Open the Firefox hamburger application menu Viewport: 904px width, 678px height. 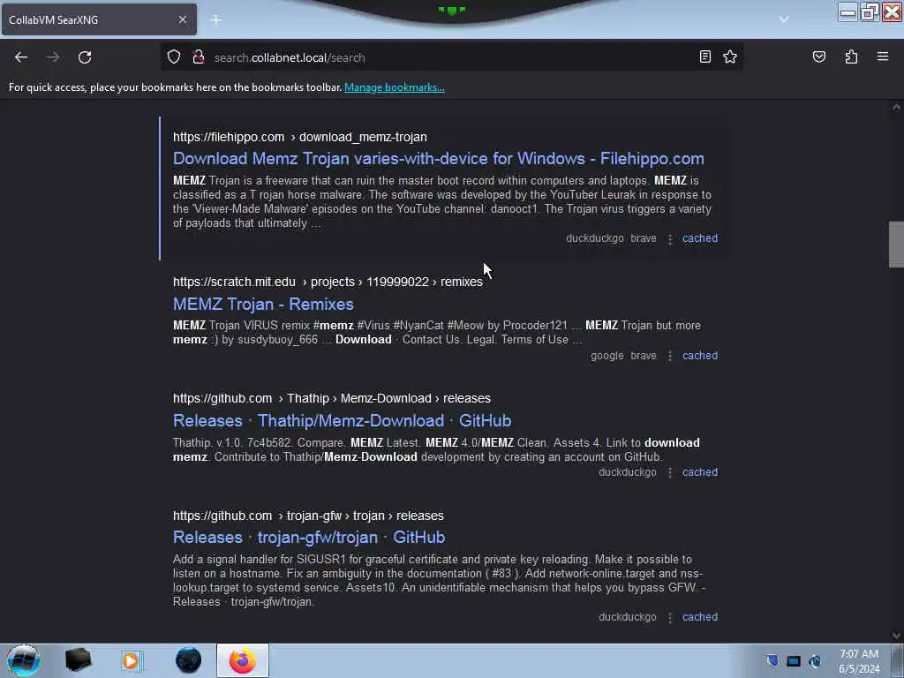point(883,56)
